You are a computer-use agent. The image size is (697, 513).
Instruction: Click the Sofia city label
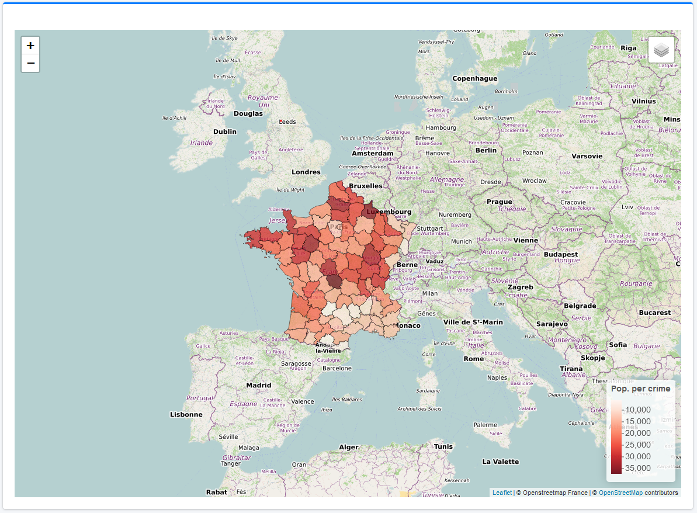coord(618,345)
